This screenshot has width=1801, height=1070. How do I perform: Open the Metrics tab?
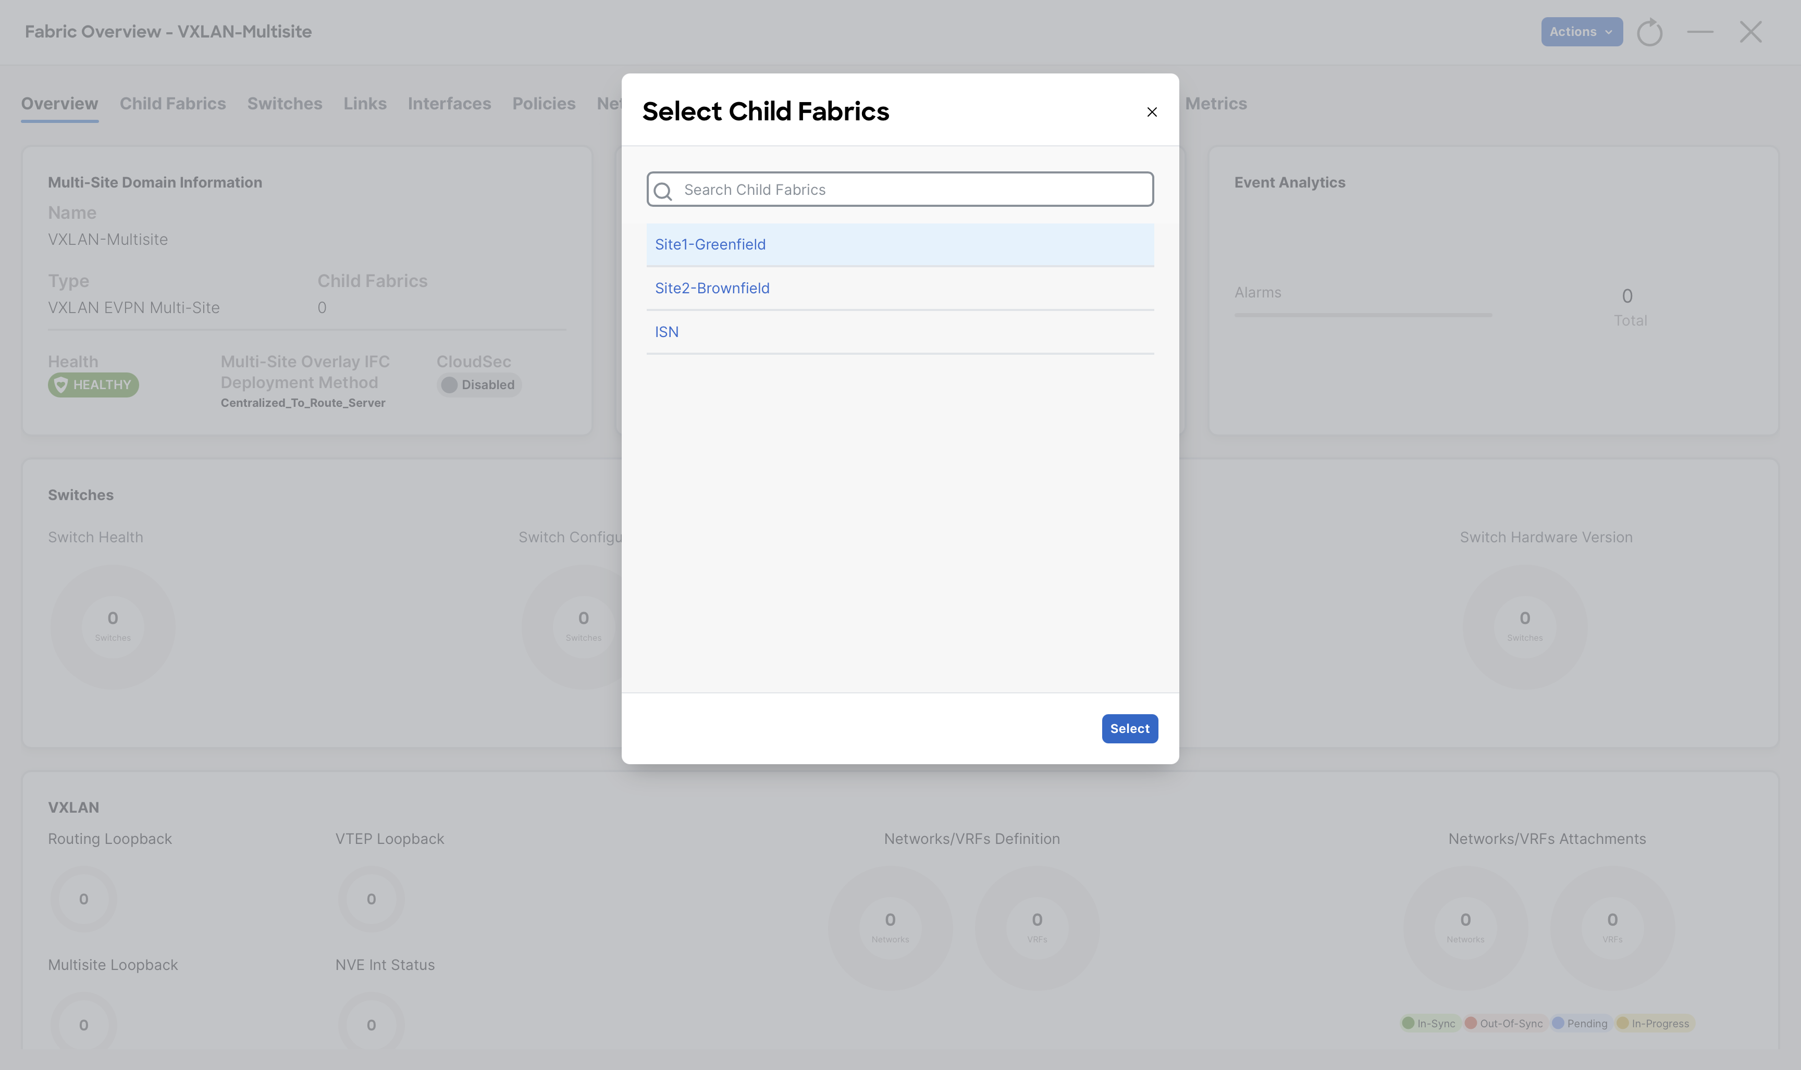[1216, 104]
